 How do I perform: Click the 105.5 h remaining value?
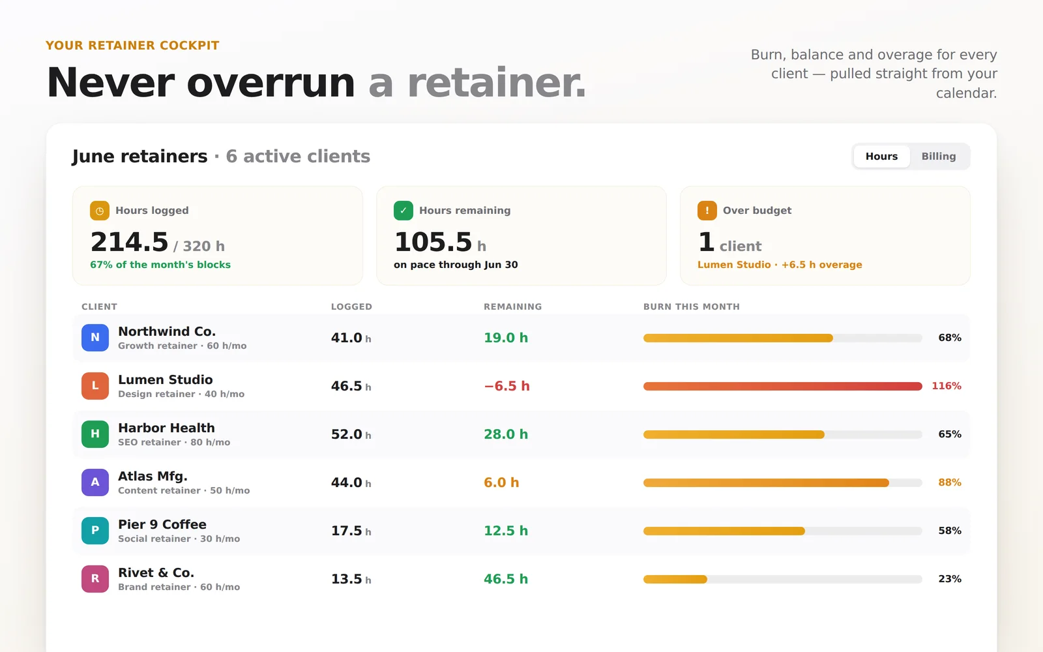(x=440, y=242)
